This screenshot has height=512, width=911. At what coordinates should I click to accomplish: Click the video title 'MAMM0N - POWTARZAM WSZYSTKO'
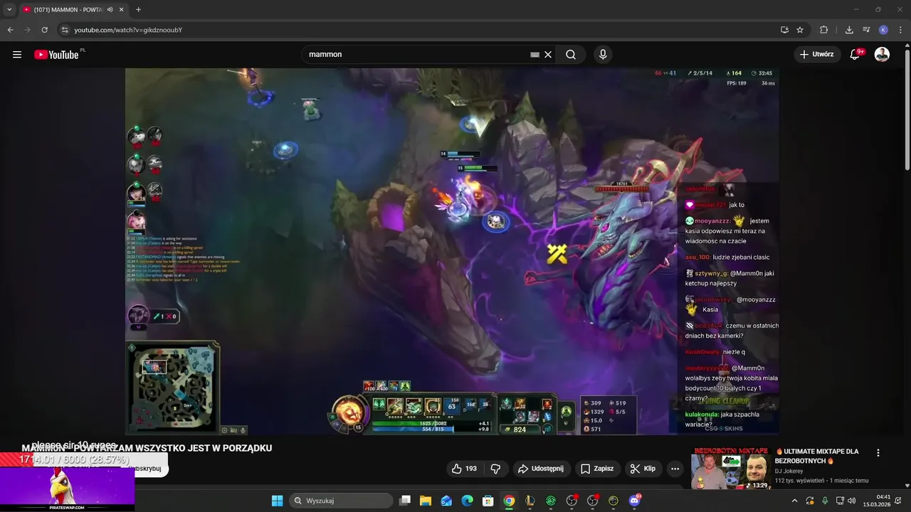tap(147, 448)
